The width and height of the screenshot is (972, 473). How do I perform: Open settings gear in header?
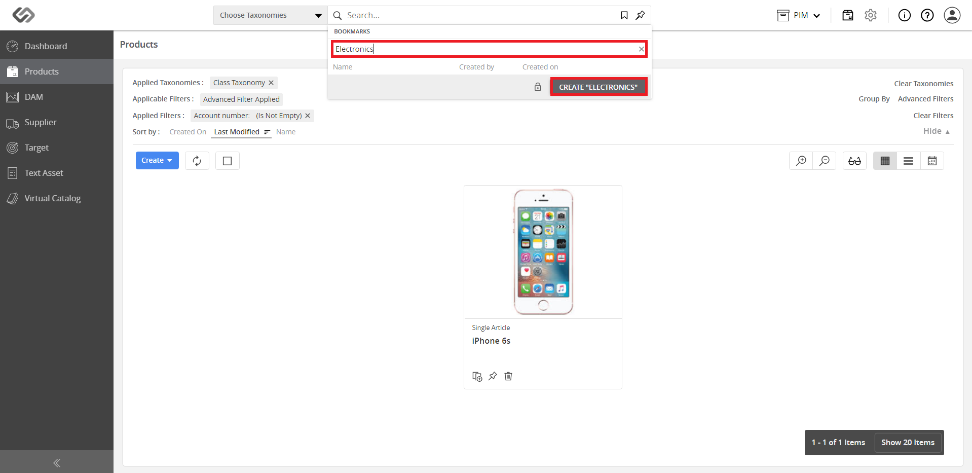tap(871, 15)
